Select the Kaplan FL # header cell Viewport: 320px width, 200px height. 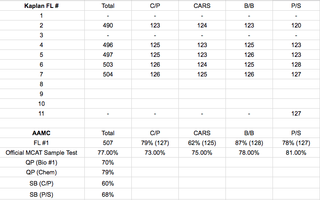pos(41,6)
